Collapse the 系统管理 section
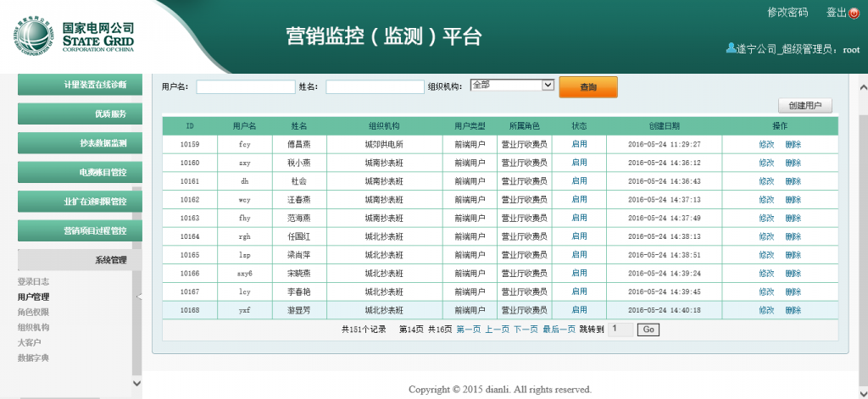This screenshot has width=868, height=399. coord(80,259)
